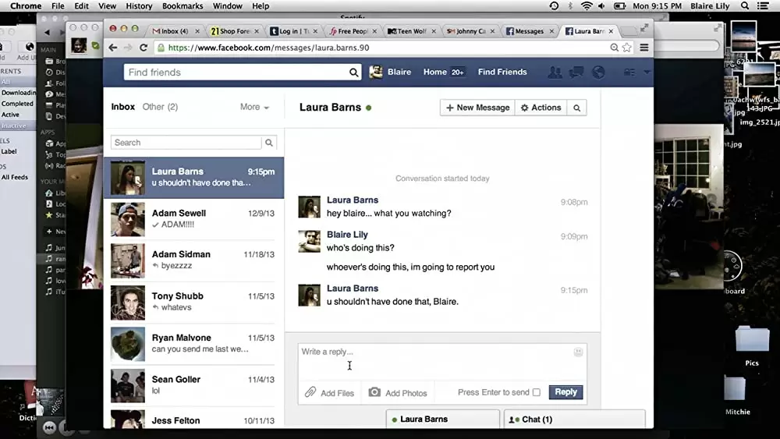The width and height of the screenshot is (780, 439).
Task: Reload the page in Chrome
Action: (144, 48)
